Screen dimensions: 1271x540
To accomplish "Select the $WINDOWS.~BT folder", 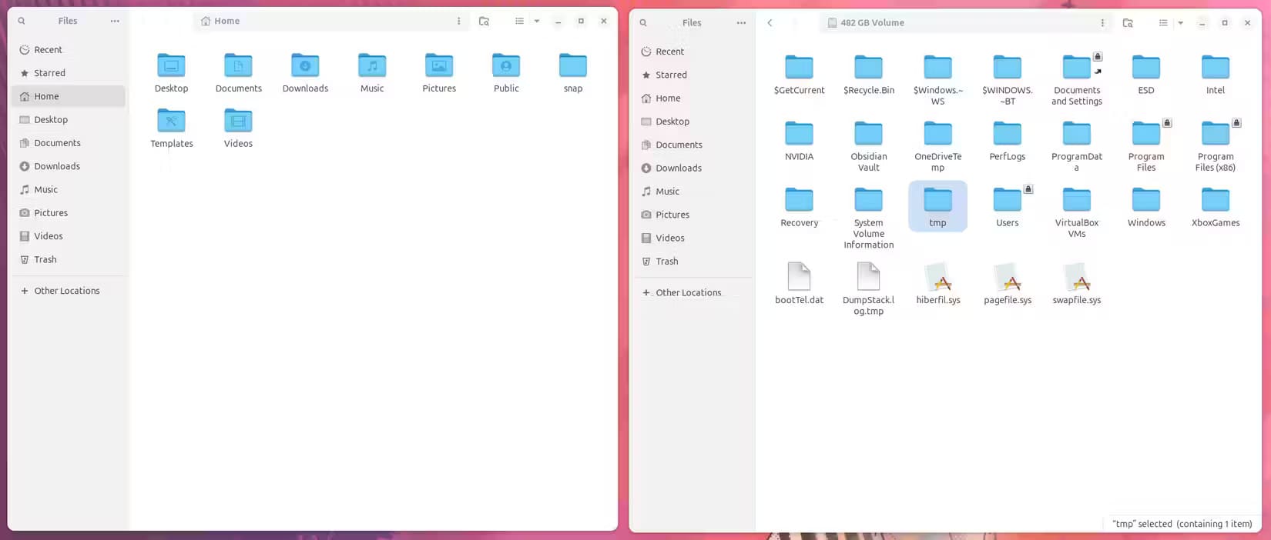I will click(x=1007, y=80).
